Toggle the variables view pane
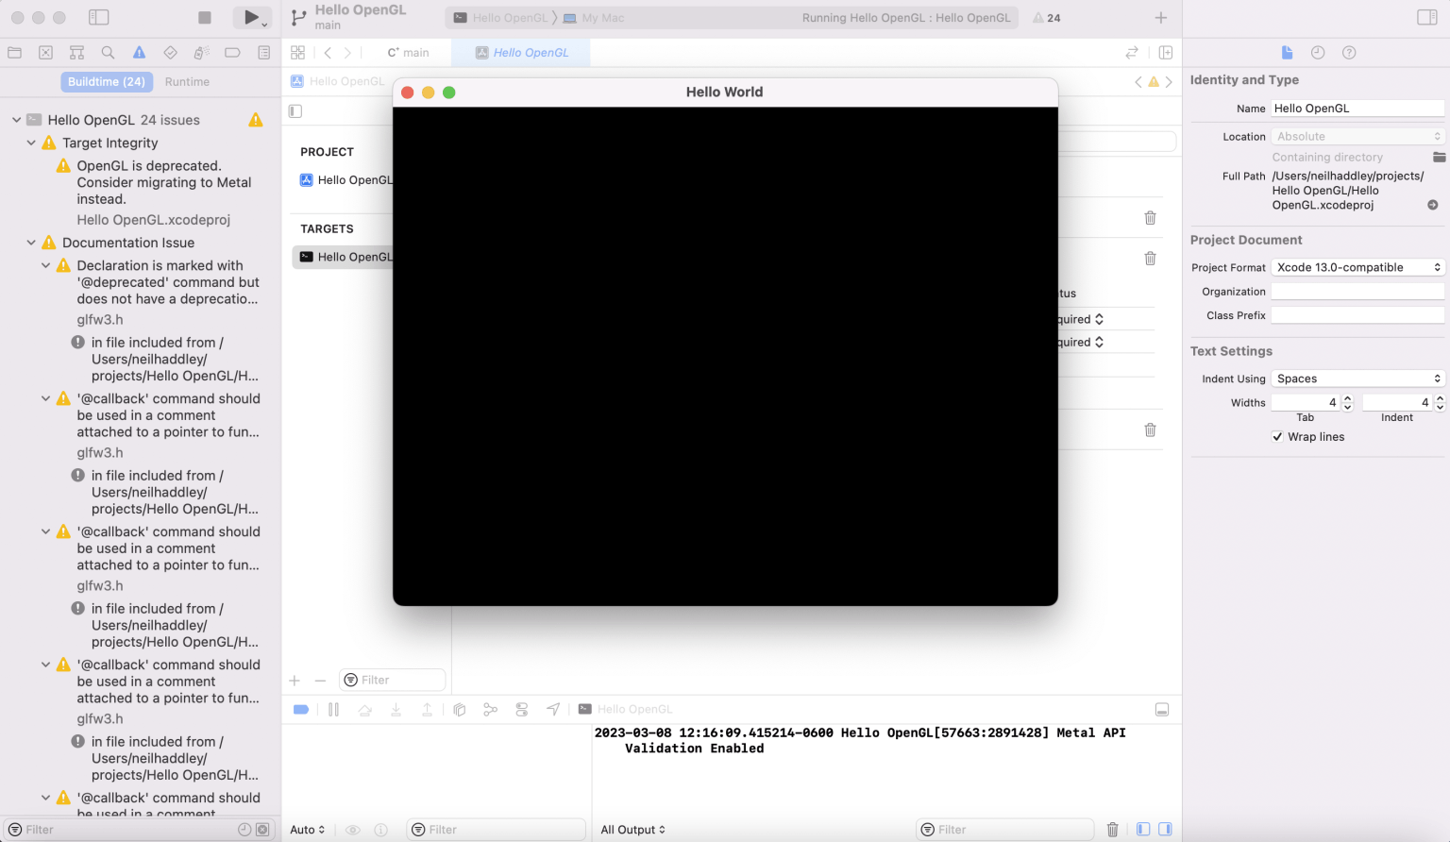The height and width of the screenshot is (842, 1450). 1143,830
